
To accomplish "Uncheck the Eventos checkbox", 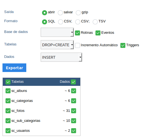I will (x=98, y=33).
